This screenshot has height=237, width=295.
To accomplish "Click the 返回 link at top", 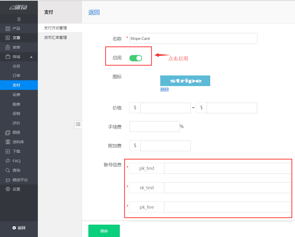I will (94, 12).
